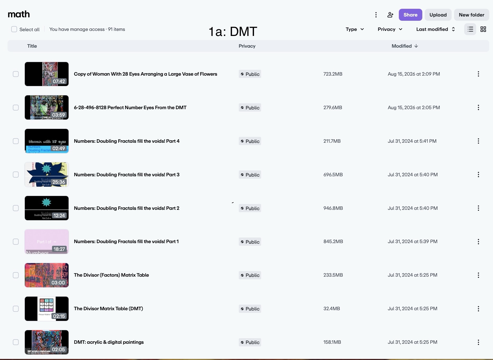Tick checkbox for Copy of Woman With 28 Eyes
The width and height of the screenshot is (493, 360).
16,74
